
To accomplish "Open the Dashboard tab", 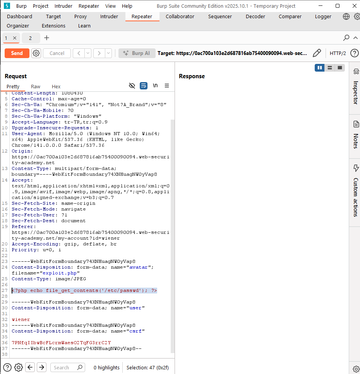I will tap(20, 17).
